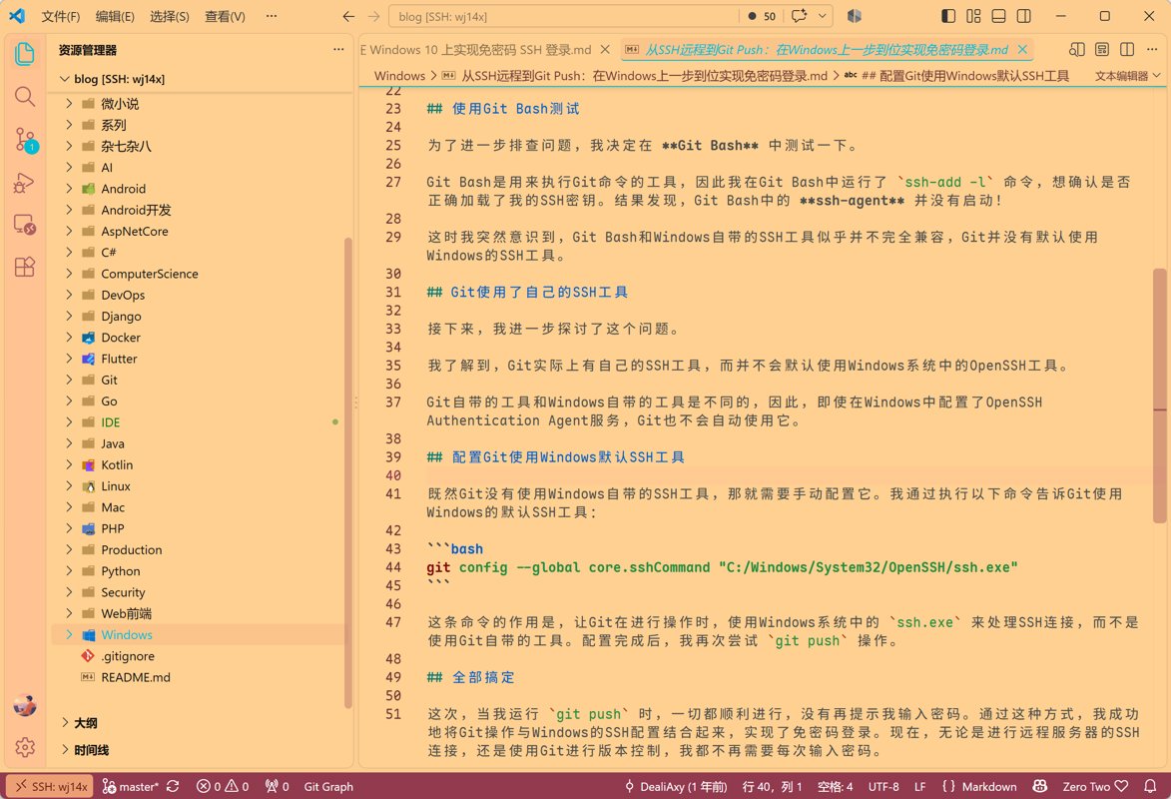Open the 查看(V) menu

click(225, 16)
